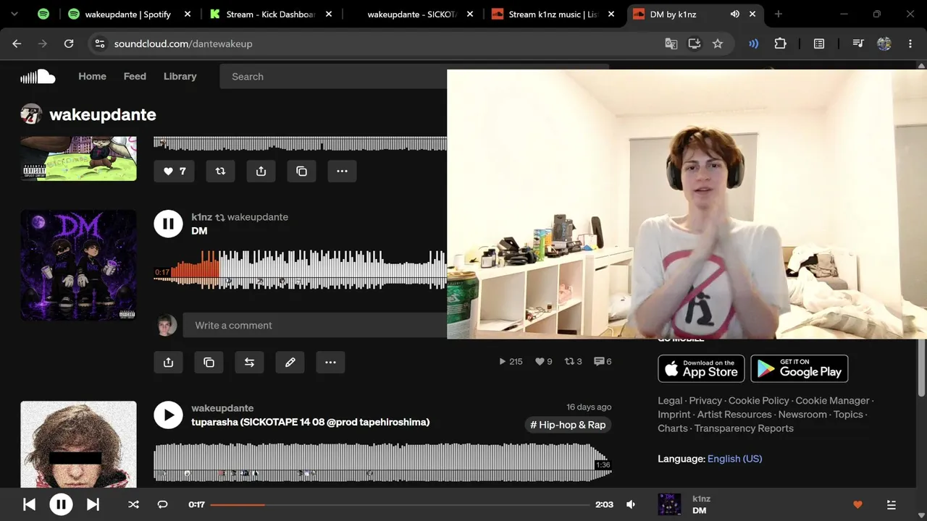The width and height of the screenshot is (927, 521).
Task: Open the Hip-hop & Rap tag
Action: point(568,425)
